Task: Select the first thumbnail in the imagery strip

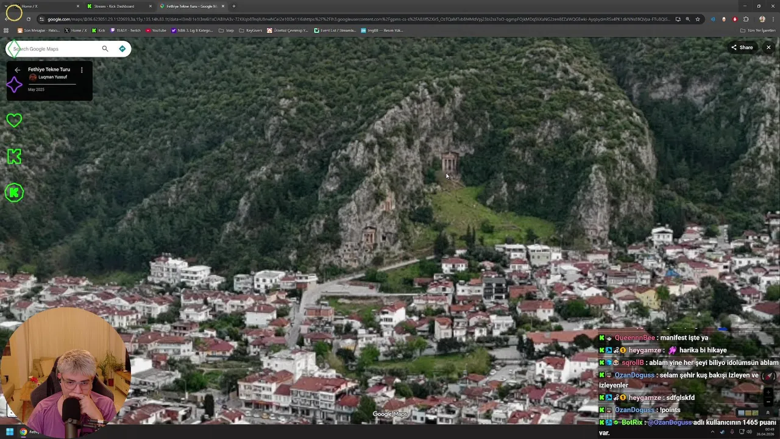Action: 741,413
